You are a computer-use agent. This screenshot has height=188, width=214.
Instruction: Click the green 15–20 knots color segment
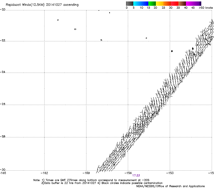(152, 3)
